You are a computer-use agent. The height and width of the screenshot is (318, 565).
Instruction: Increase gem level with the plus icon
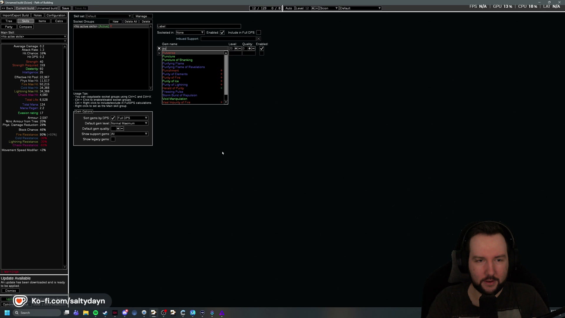point(236,49)
